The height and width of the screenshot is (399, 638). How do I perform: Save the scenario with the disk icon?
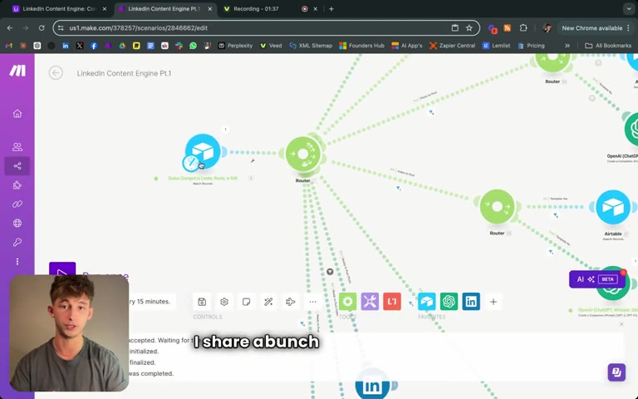pyautogui.click(x=202, y=302)
